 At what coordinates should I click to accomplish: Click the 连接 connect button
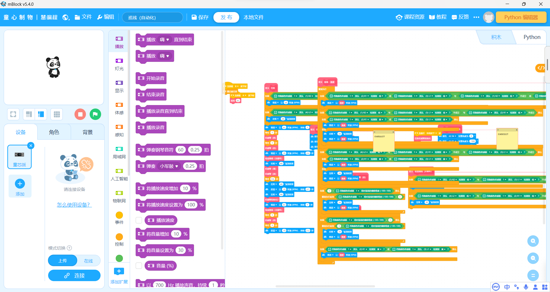74,276
